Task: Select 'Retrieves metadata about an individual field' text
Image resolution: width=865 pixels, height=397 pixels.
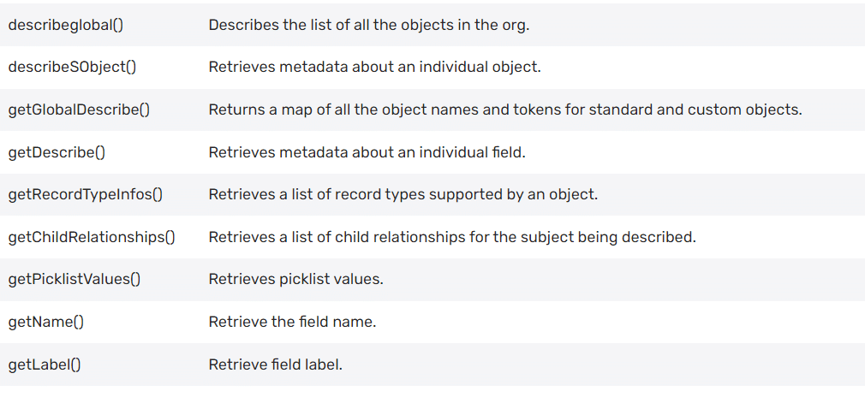Action: pyautogui.click(x=367, y=152)
